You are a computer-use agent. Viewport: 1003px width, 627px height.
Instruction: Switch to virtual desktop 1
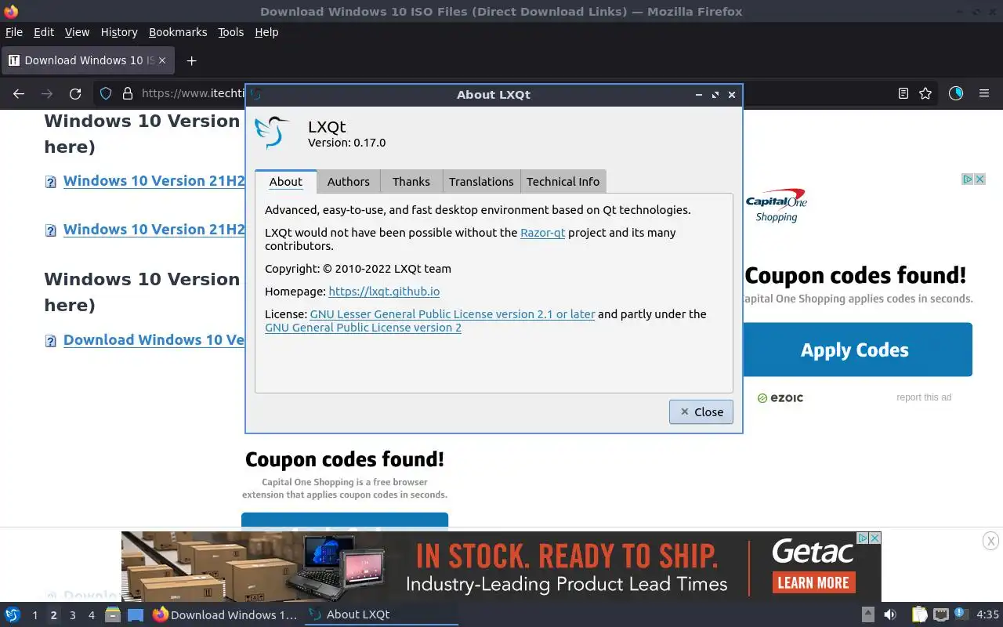click(x=34, y=615)
